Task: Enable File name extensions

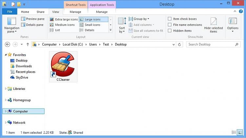Action: [185, 25]
